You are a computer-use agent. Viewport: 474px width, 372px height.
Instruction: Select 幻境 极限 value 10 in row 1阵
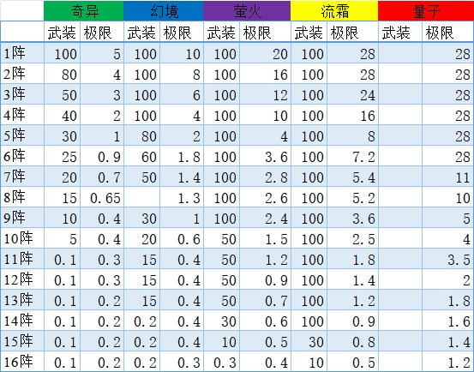coord(182,53)
